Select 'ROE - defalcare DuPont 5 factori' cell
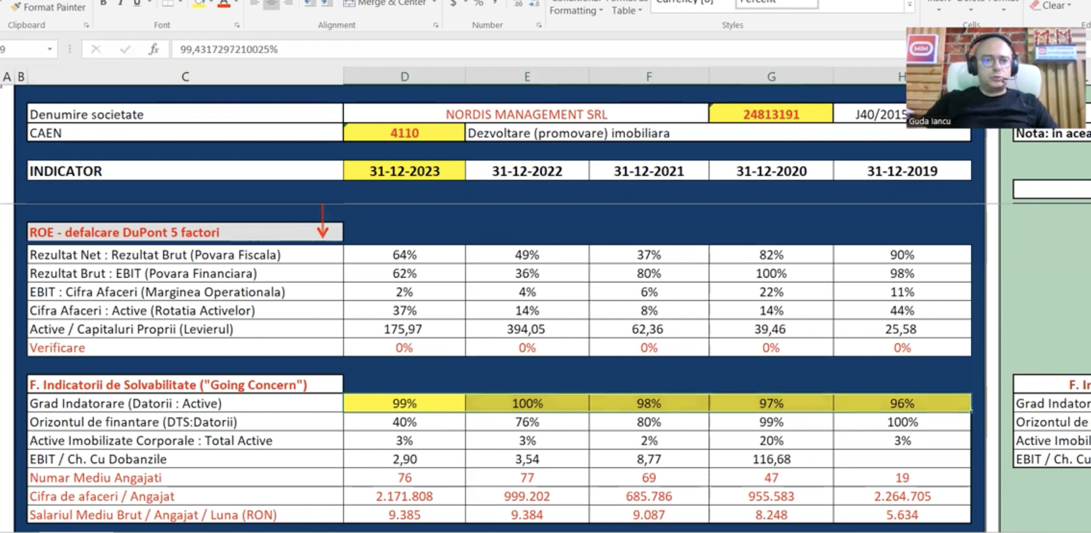The width and height of the screenshot is (1091, 533). coord(185,232)
